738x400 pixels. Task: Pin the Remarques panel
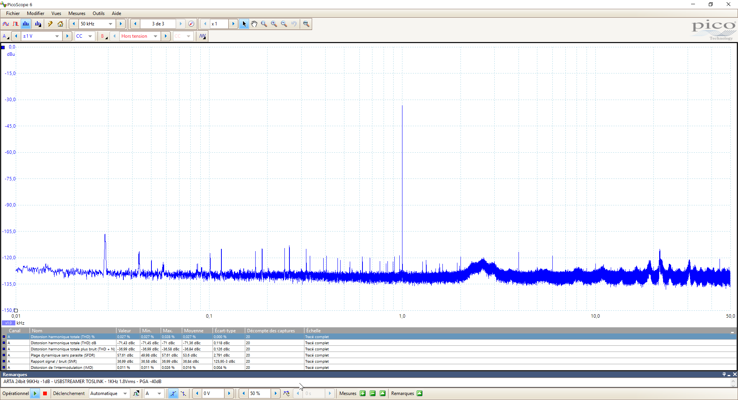[724, 374]
